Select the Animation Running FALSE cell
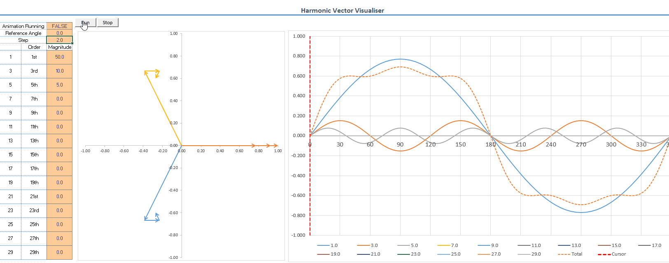 click(59, 26)
